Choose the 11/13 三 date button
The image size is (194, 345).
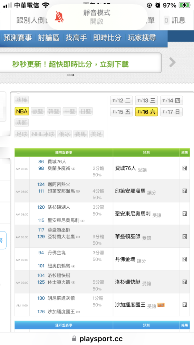146,100
